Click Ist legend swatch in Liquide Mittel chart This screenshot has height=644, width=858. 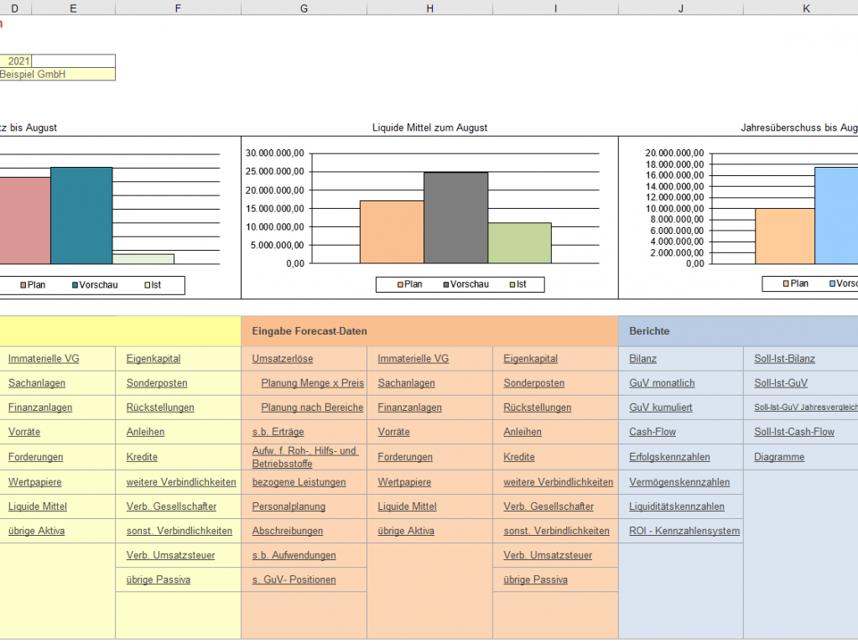pyautogui.click(x=511, y=285)
